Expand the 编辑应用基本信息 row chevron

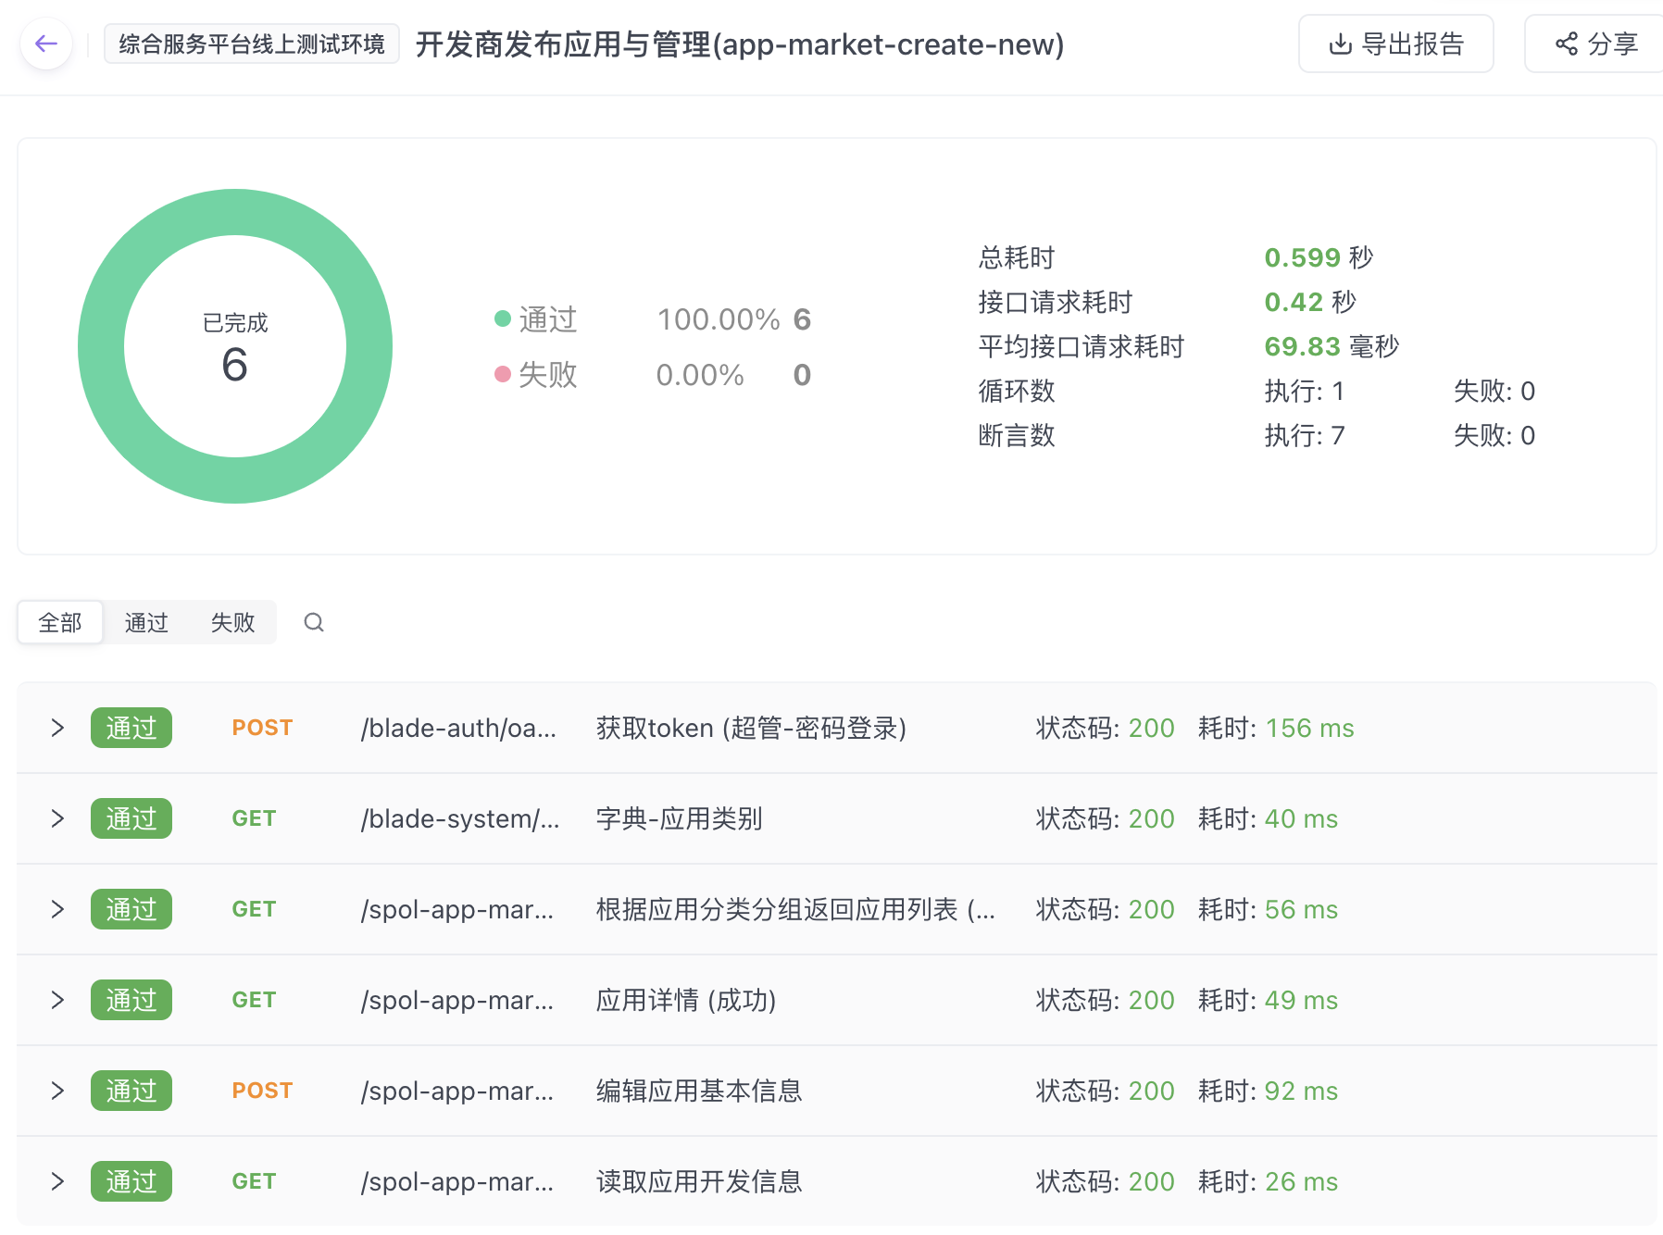(57, 1091)
